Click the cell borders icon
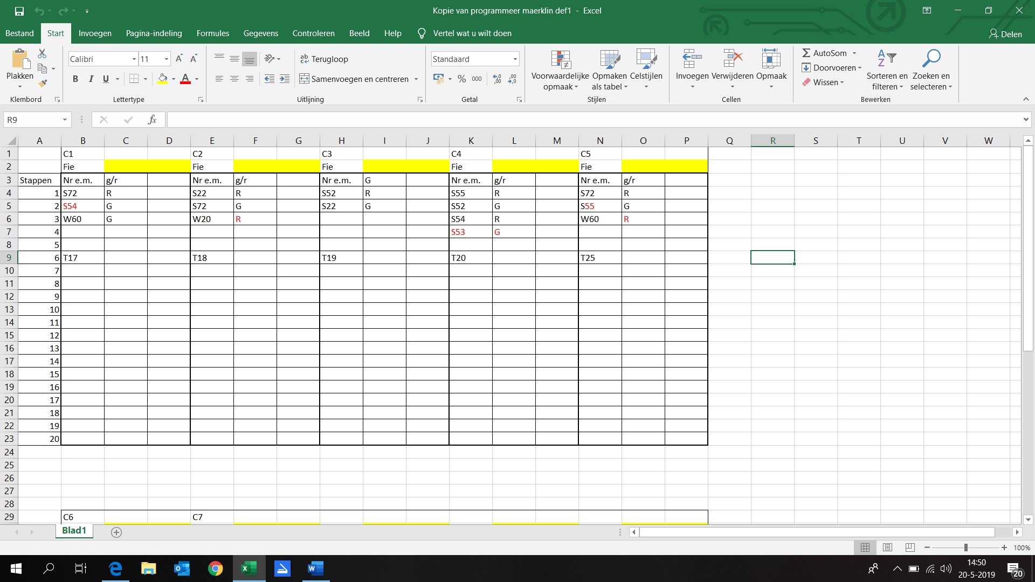The height and width of the screenshot is (582, 1035). (134, 79)
